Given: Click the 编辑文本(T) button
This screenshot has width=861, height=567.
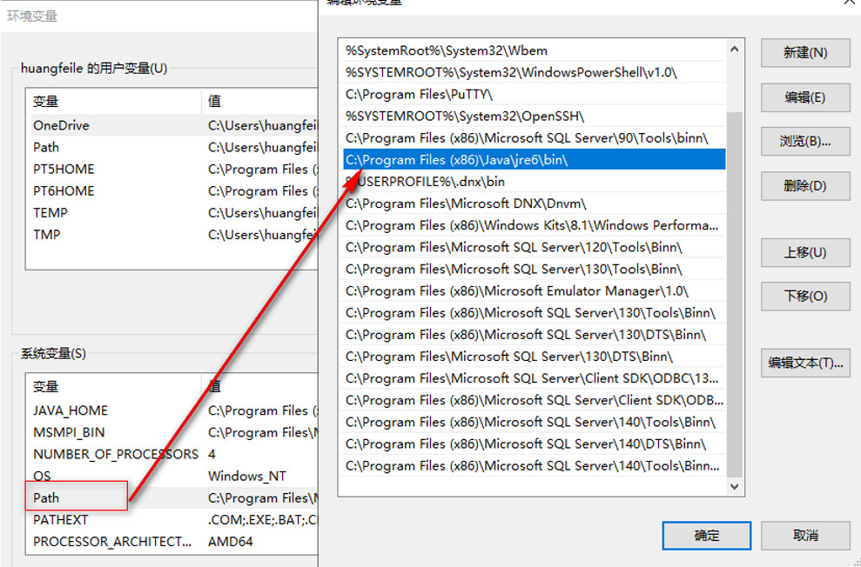Looking at the screenshot, I should [x=805, y=363].
